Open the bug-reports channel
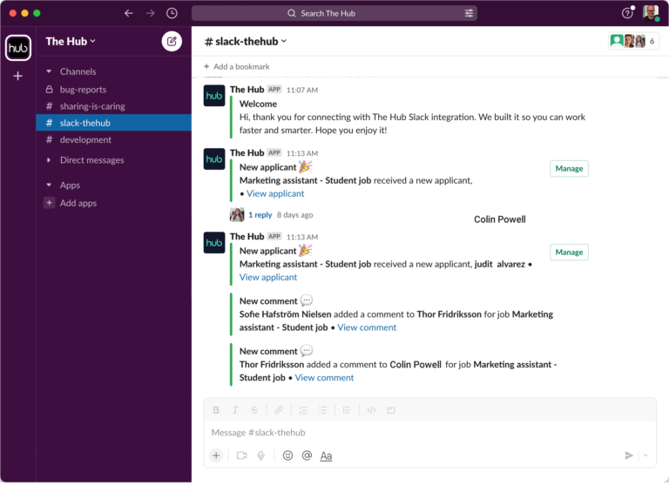 [114, 90]
